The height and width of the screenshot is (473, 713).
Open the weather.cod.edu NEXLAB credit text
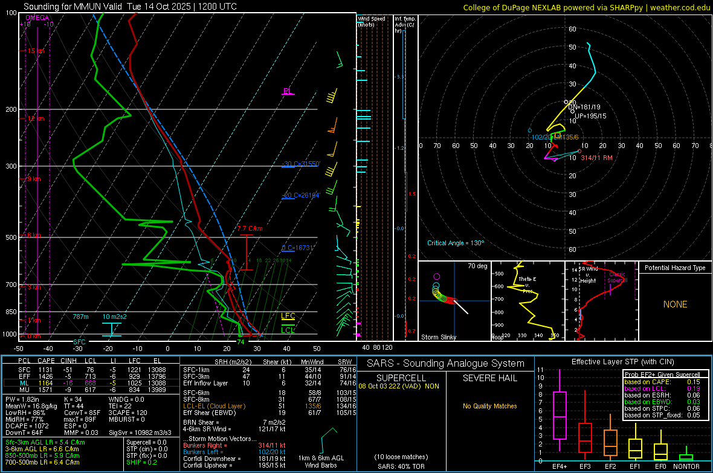(587, 7)
